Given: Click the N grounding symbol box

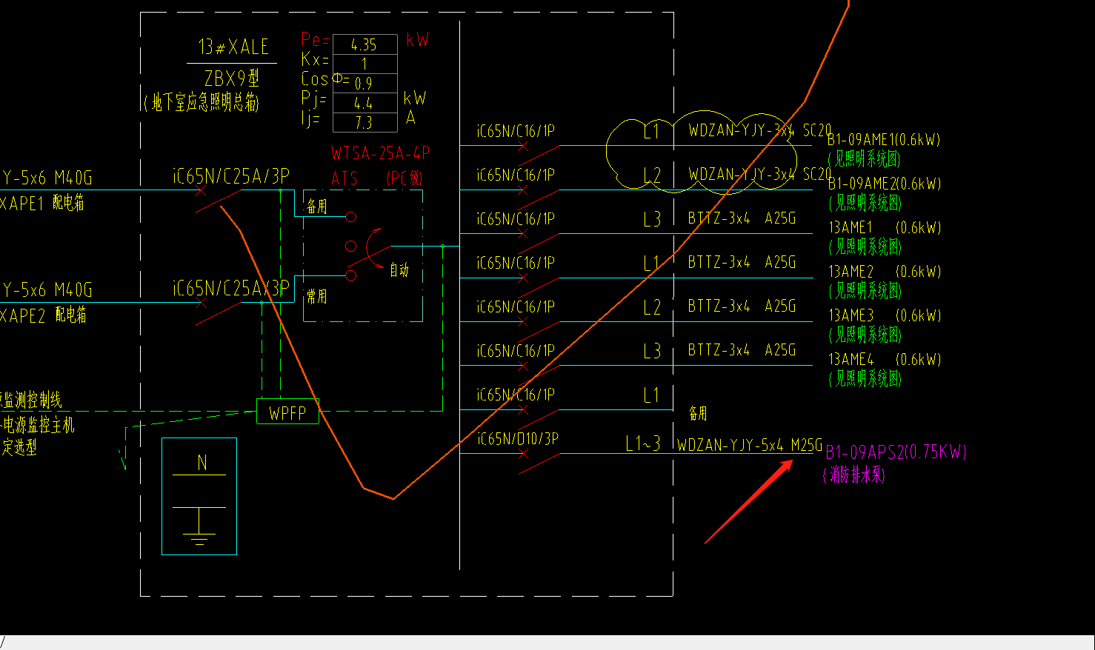Looking at the screenshot, I should click(199, 496).
